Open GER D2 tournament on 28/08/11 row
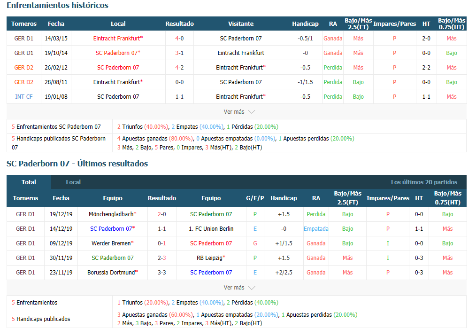 (23, 82)
